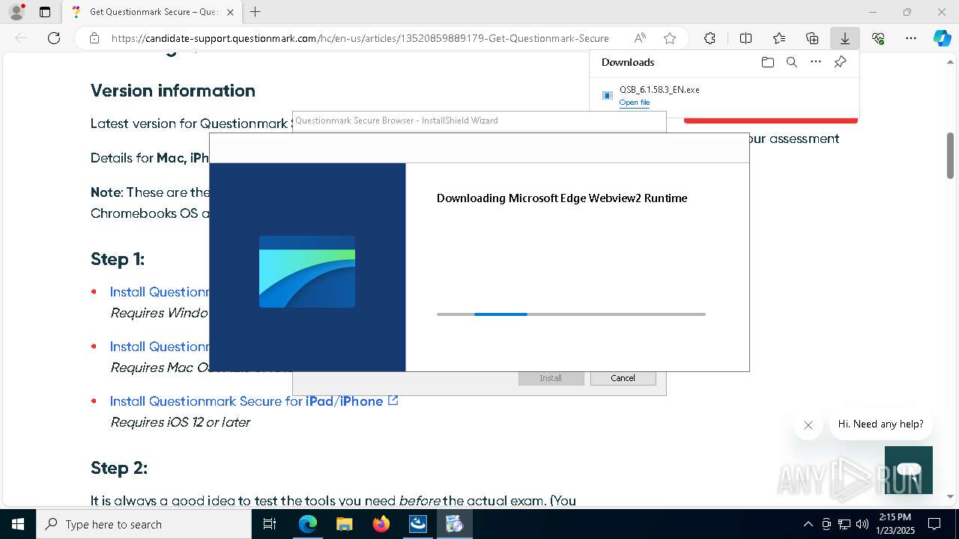The image size is (959, 539).
Task: Open Collections icon
Action: point(812,38)
